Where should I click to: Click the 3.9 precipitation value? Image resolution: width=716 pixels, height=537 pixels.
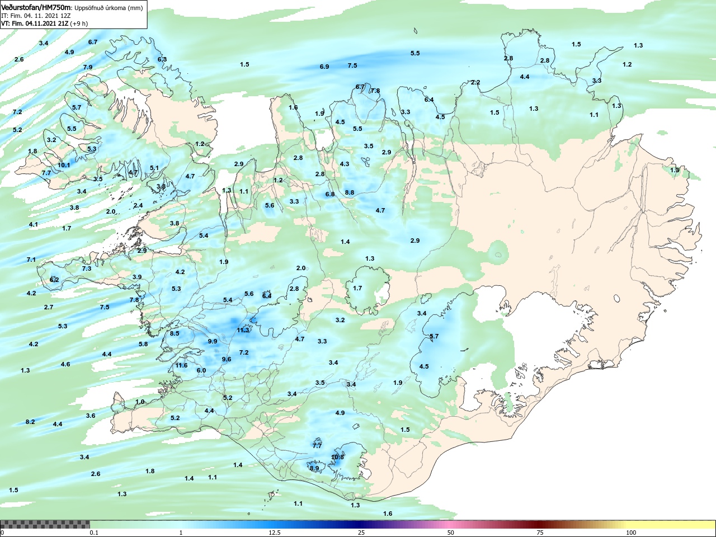(137, 277)
